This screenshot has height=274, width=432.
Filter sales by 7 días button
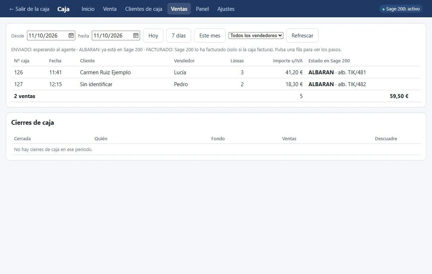tap(179, 35)
